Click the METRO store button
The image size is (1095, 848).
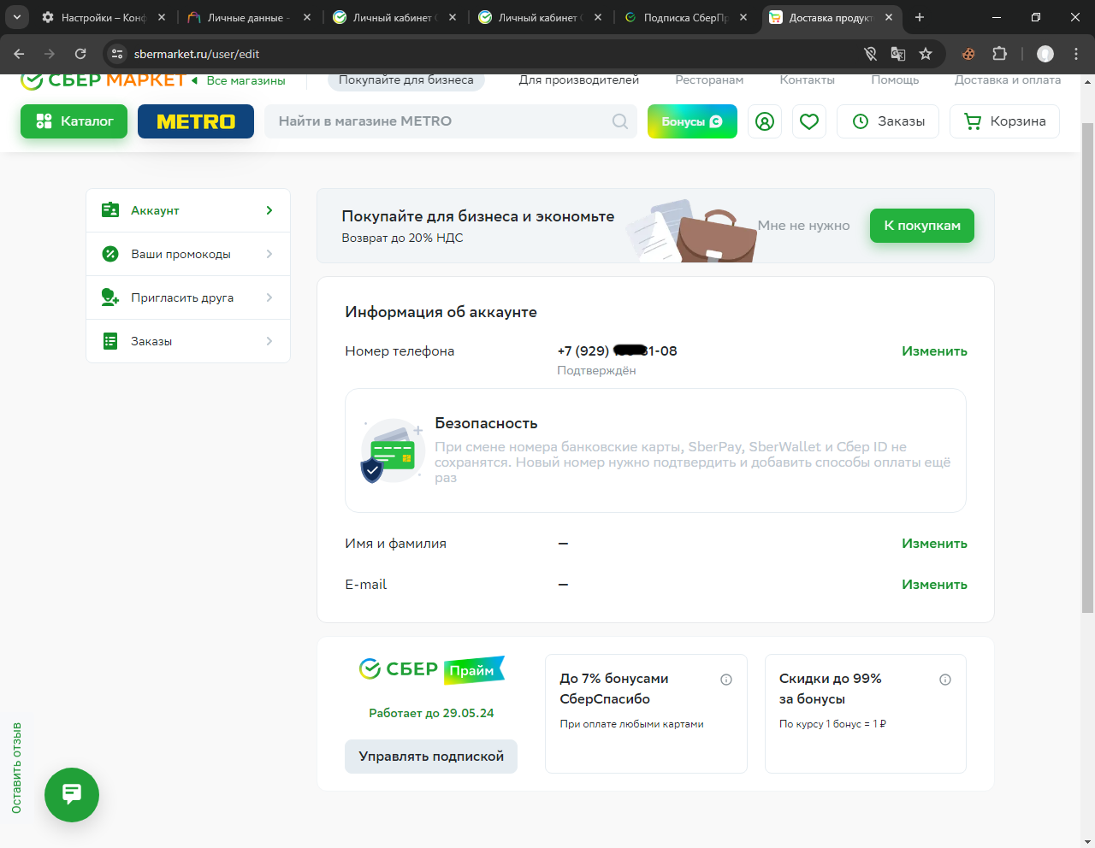pos(196,121)
